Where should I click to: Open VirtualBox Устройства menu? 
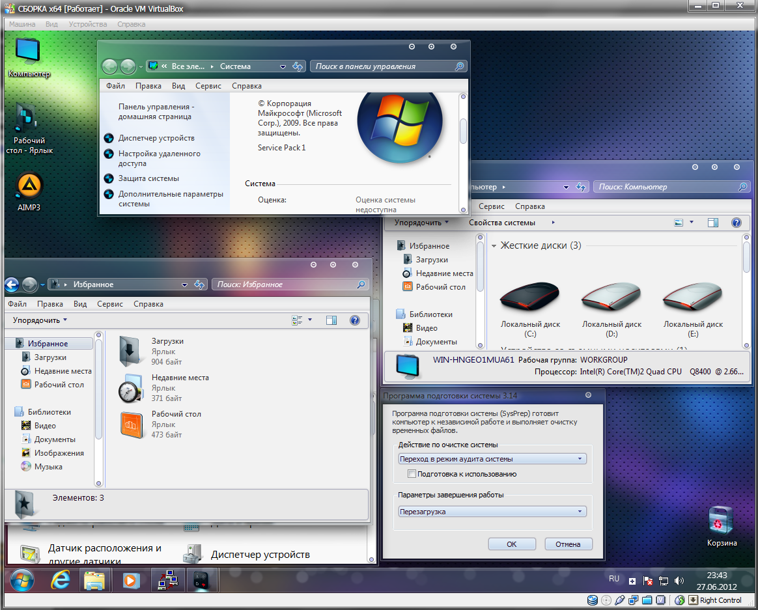click(x=88, y=24)
